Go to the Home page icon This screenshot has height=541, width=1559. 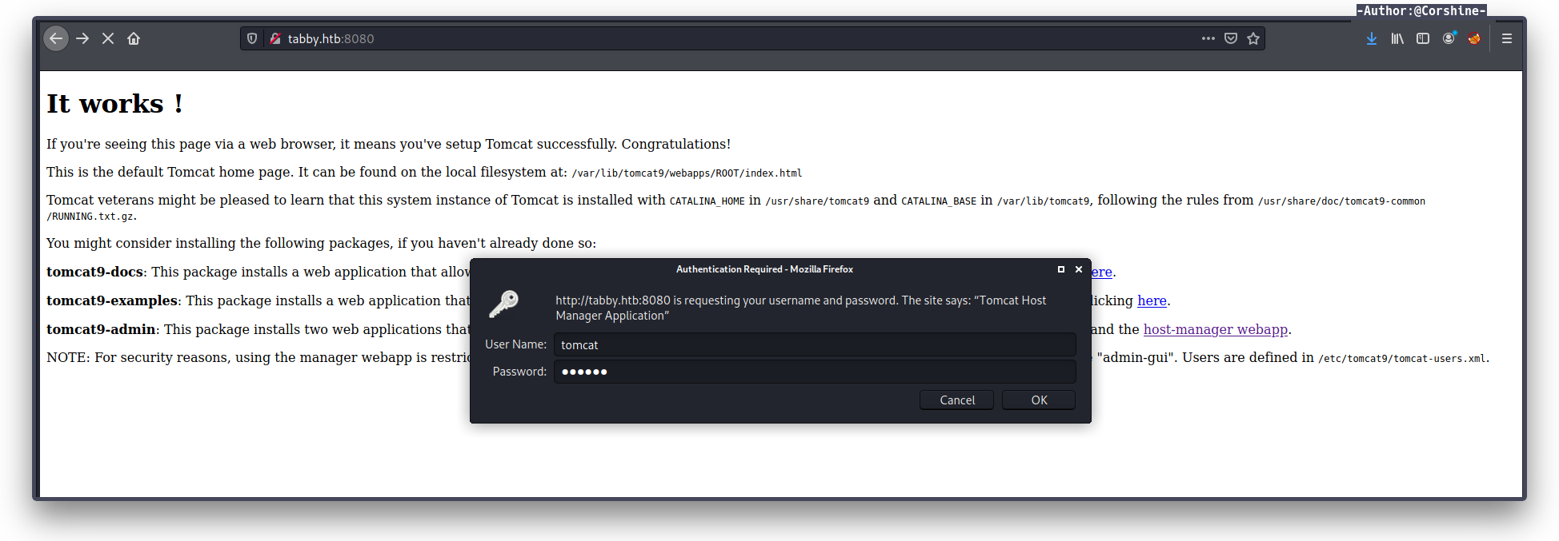134,38
